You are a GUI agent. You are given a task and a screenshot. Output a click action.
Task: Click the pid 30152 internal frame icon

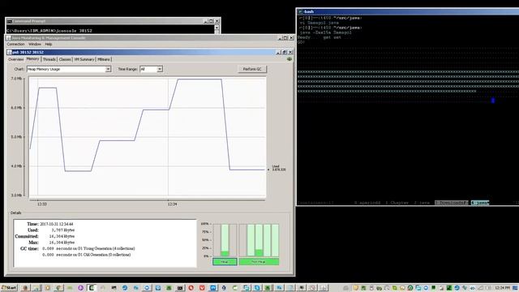(x=9, y=52)
